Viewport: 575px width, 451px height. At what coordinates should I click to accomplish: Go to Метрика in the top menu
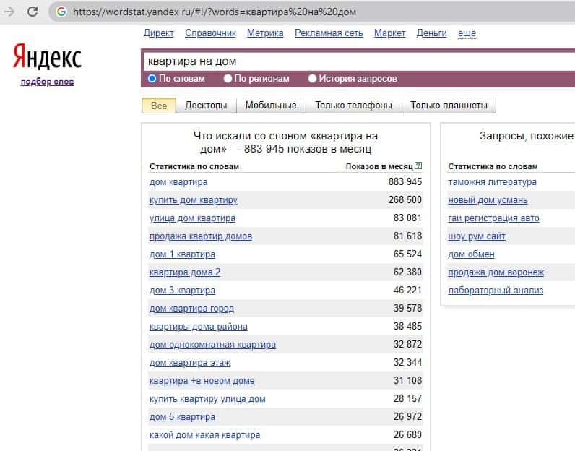(x=265, y=33)
